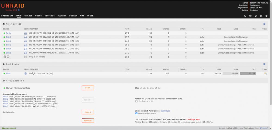The width and height of the screenshot is (272, 130).
Task: Open Disk 3 link under Unmountable disks present
Action: [x=5, y=101]
